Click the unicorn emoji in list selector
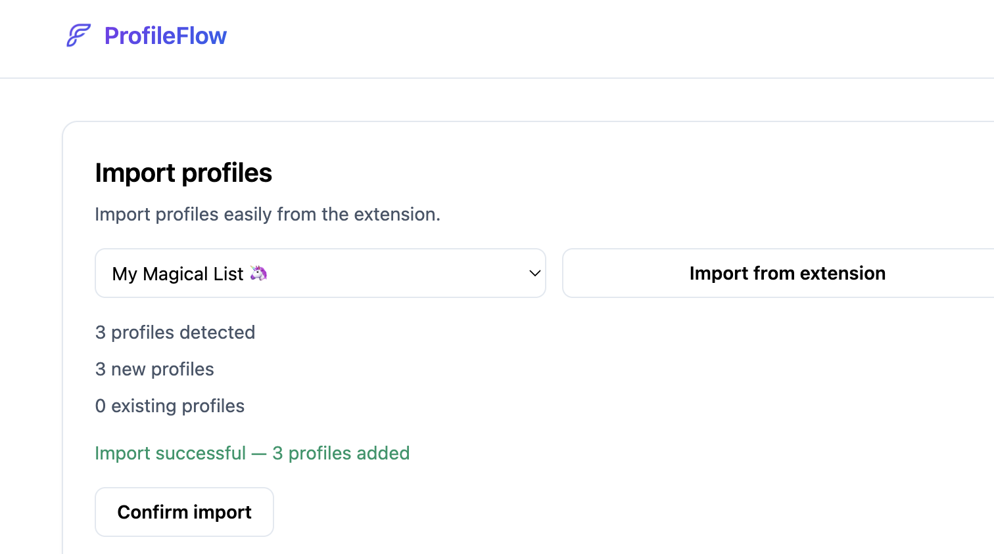The height and width of the screenshot is (554, 994). 259,273
